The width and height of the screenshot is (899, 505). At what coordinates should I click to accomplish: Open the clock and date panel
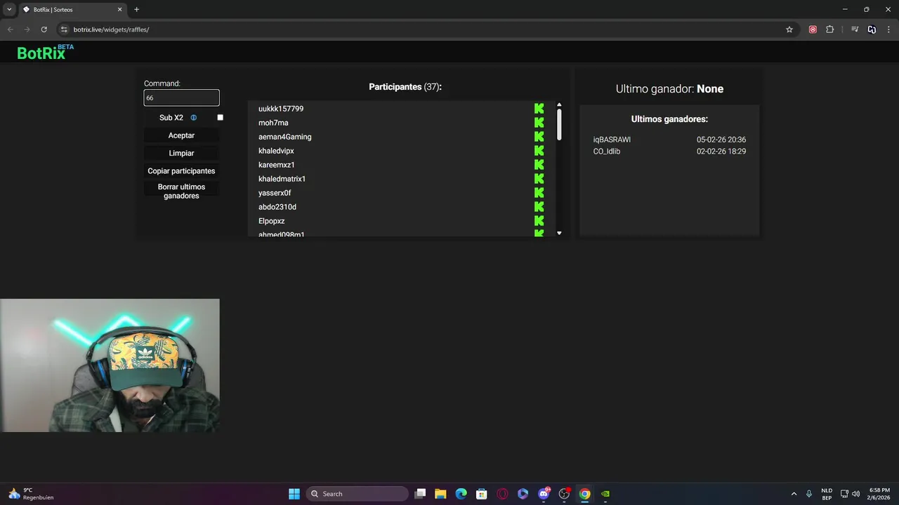coord(879,494)
